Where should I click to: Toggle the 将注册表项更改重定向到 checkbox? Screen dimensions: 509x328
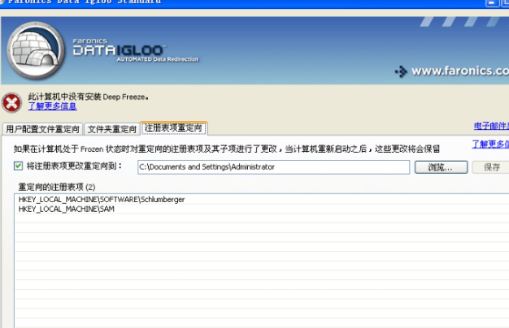[x=18, y=166]
